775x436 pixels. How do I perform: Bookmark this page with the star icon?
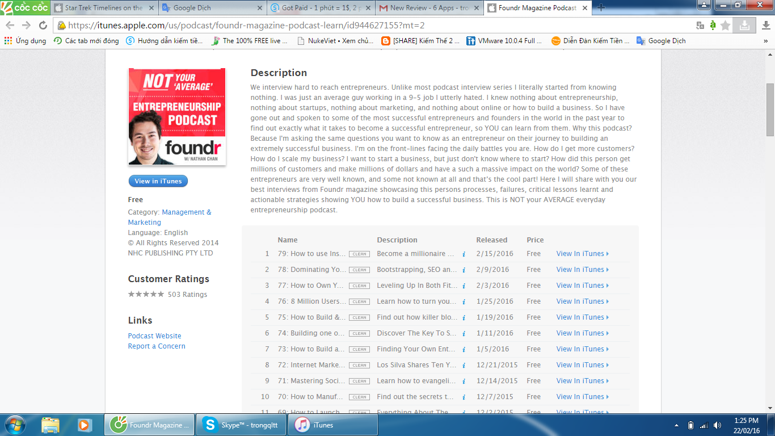[x=725, y=26]
